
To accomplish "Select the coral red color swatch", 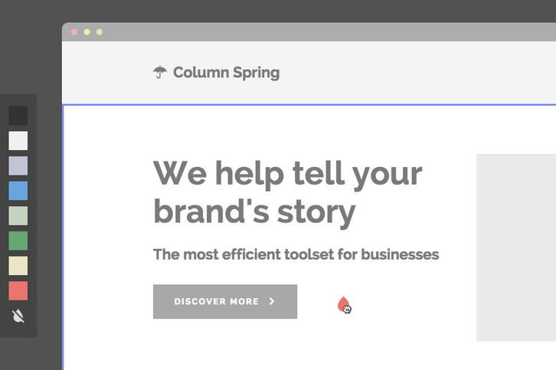I will pyautogui.click(x=18, y=291).
